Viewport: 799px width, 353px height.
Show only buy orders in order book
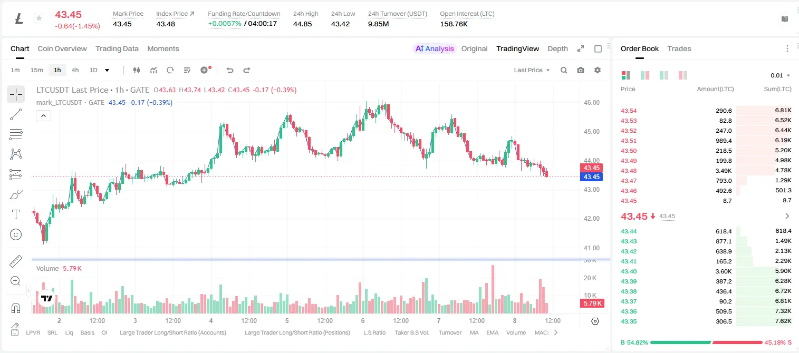tap(664, 75)
